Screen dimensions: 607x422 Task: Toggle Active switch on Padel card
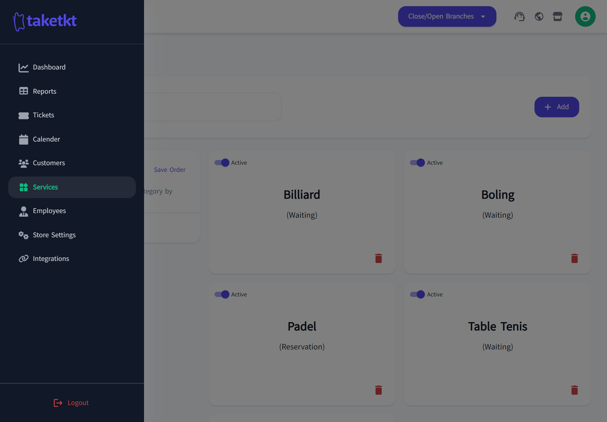click(222, 294)
